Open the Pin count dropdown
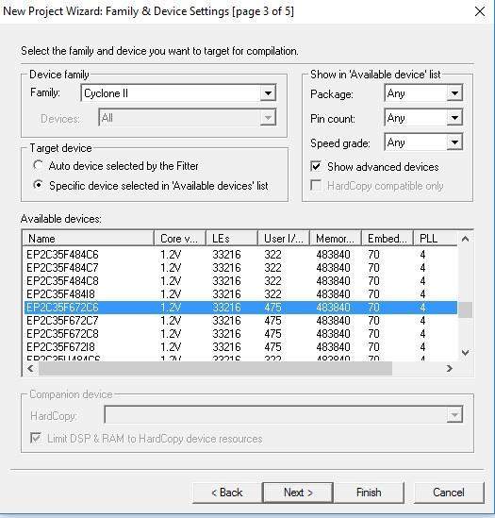This screenshot has height=518, width=495. [x=423, y=117]
